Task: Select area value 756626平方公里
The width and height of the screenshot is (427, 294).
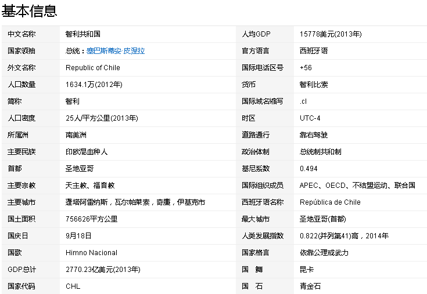Action: (x=92, y=219)
